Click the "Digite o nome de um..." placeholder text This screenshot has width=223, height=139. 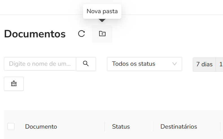click(x=40, y=64)
